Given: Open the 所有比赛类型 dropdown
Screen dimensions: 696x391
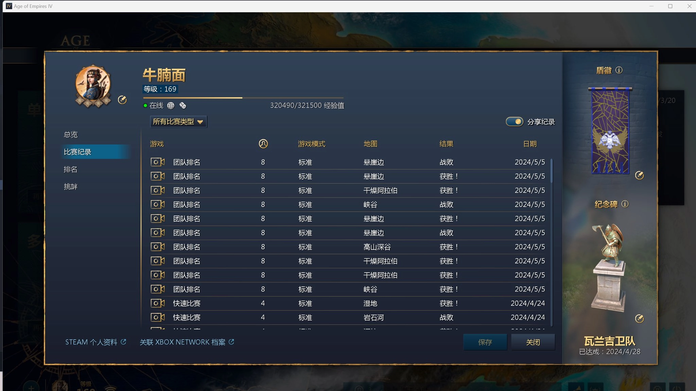Looking at the screenshot, I should tap(178, 122).
